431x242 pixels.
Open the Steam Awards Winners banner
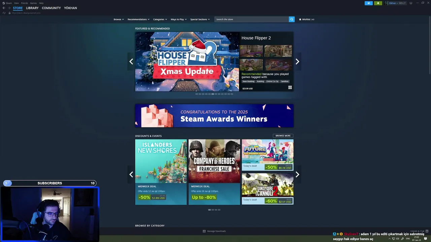214,116
